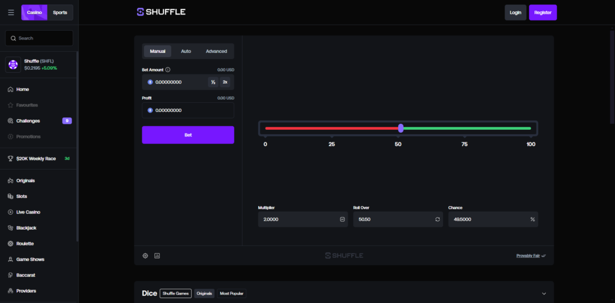This screenshot has height=303, width=615.
Task: Switch to Casino mode
Action: pos(34,13)
